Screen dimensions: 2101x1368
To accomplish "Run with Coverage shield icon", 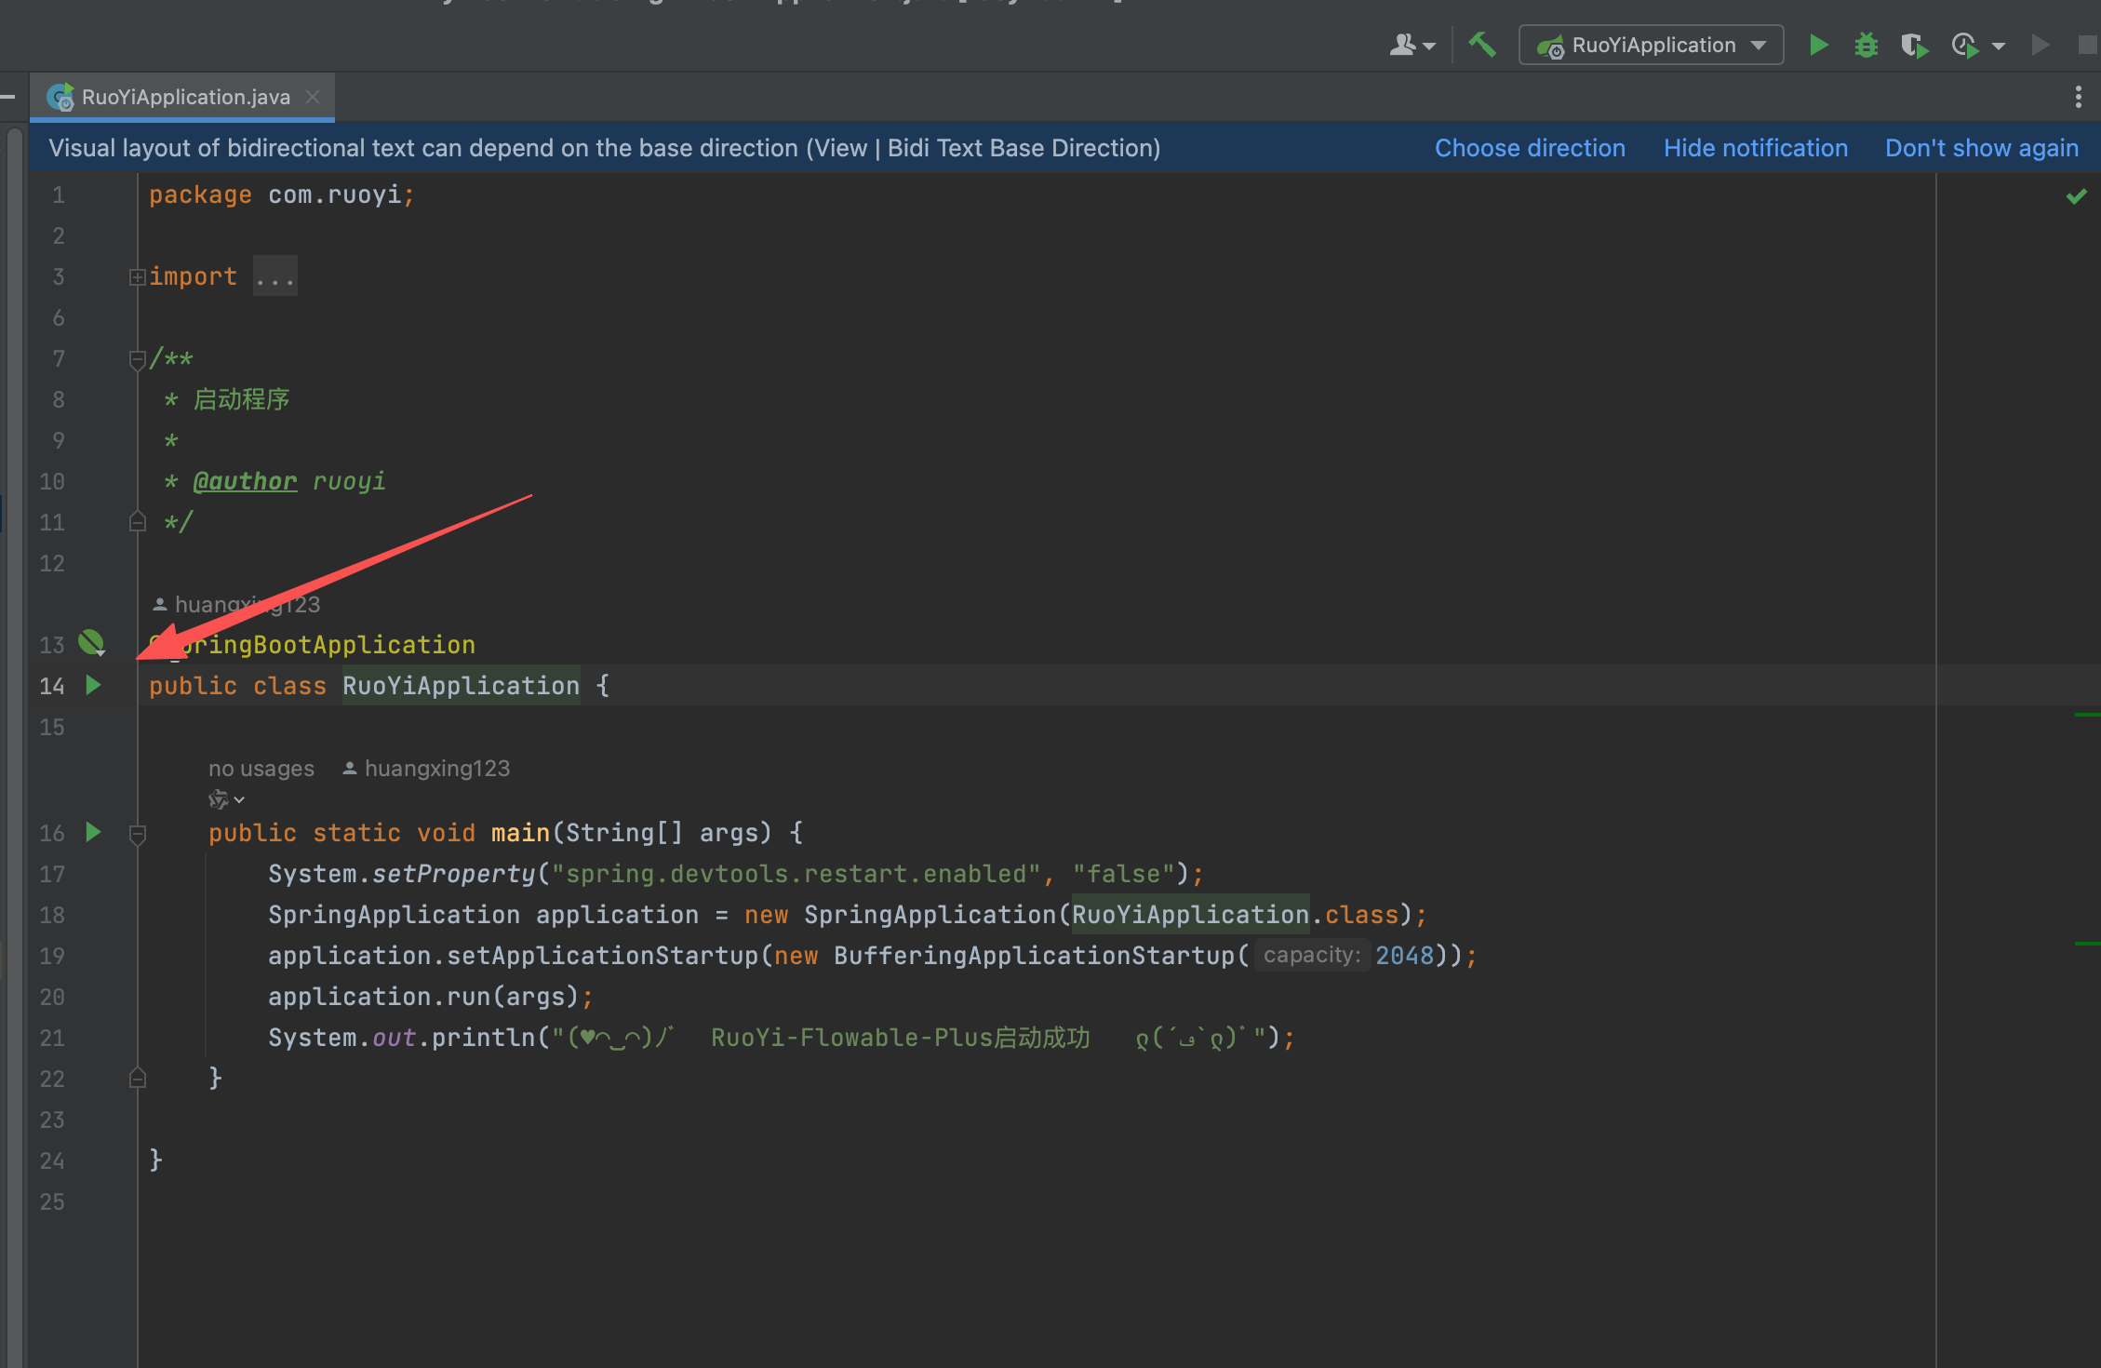I will point(1913,45).
